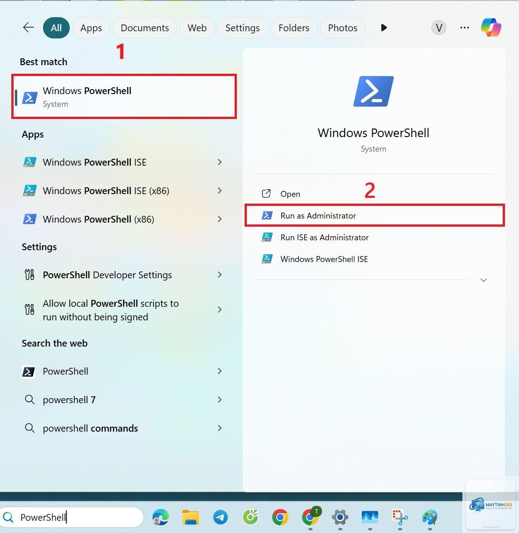This screenshot has height=533, width=519.
Task: Show more filters with the play arrow
Action: tap(384, 28)
